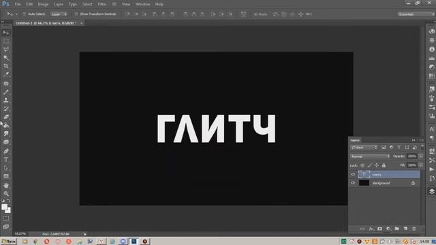This screenshot has height=245, width=436.
Task: Select the Pen tool
Action: coord(6,151)
